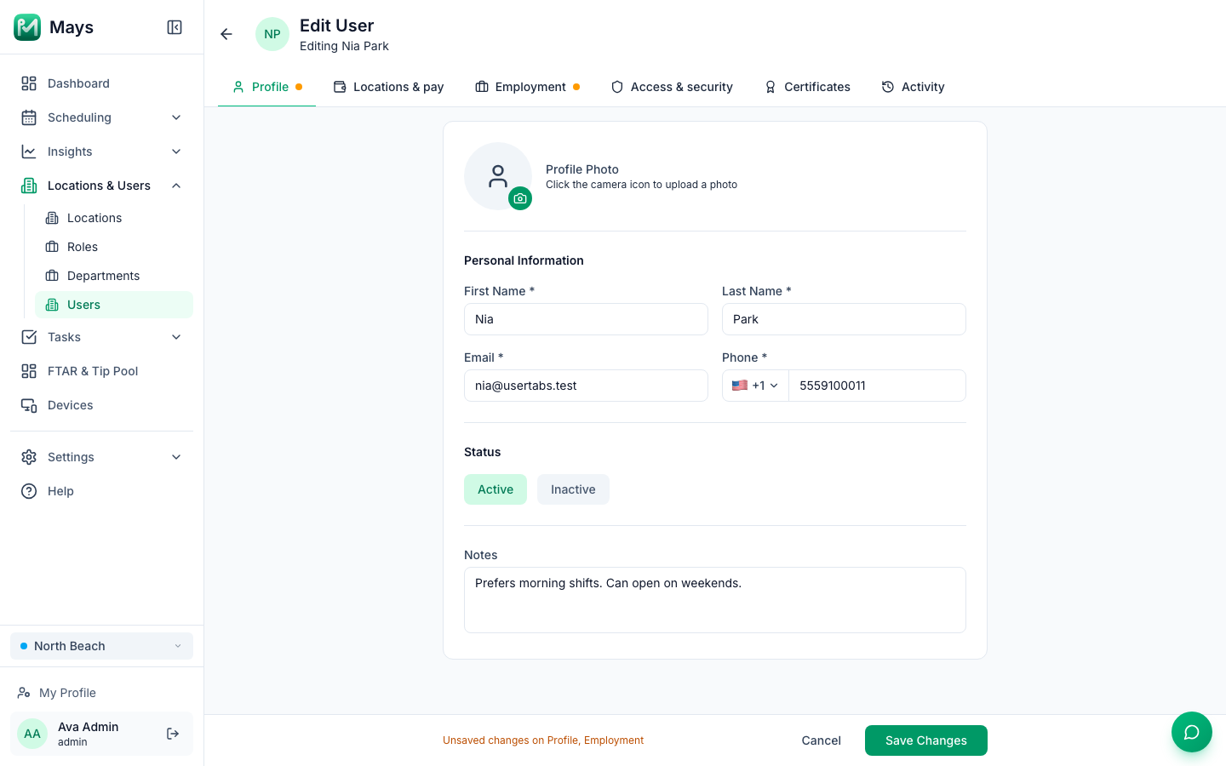The width and height of the screenshot is (1226, 766).
Task: Set status to Active
Action: tap(496, 489)
